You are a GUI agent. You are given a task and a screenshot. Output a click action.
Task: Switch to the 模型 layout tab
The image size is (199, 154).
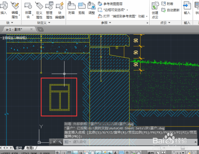[19, 148]
